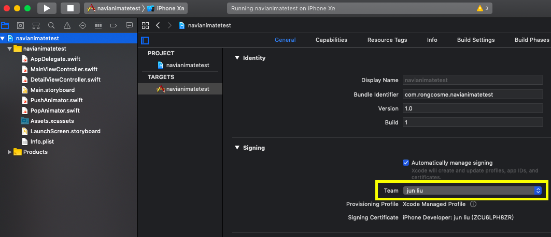The height and width of the screenshot is (237, 551).
Task: Switch to the Capabilities tab
Action: [x=331, y=40]
